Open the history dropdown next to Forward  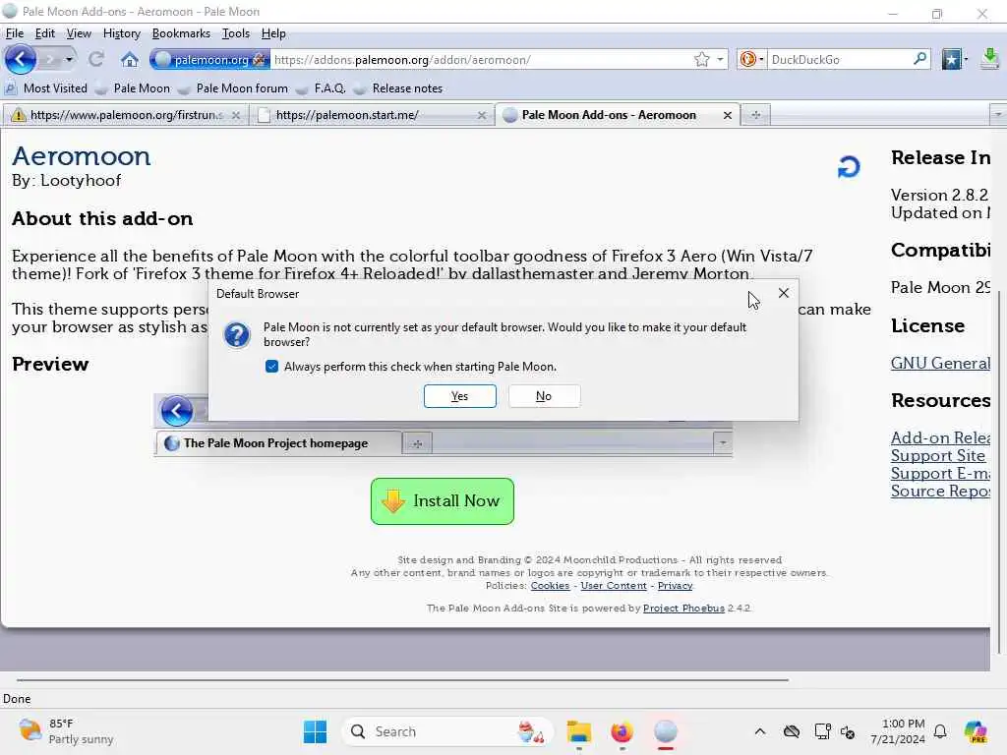coord(69,60)
